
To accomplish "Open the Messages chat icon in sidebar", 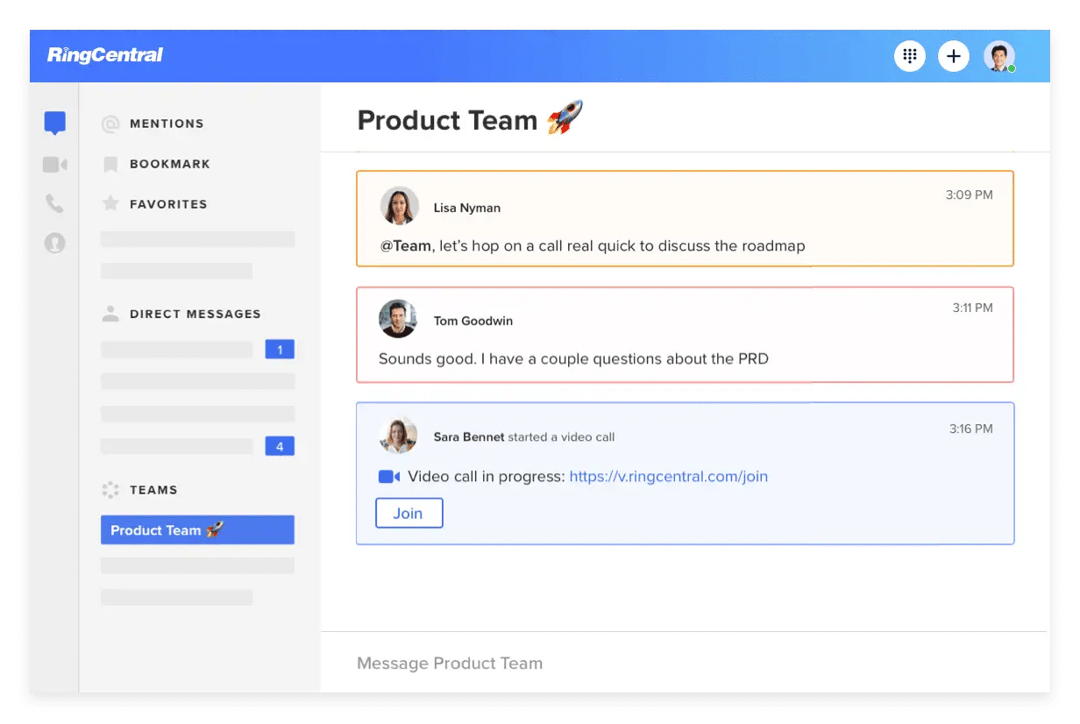I will point(54,124).
